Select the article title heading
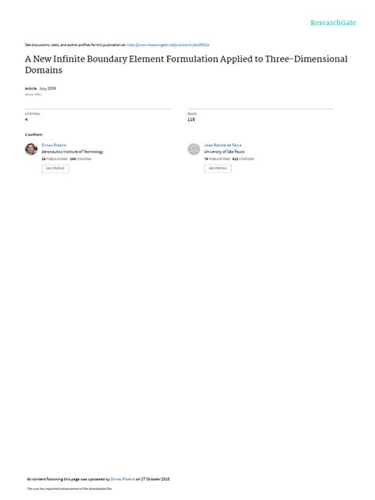The width and height of the screenshot is (375, 500). pyautogui.click(x=186, y=64)
